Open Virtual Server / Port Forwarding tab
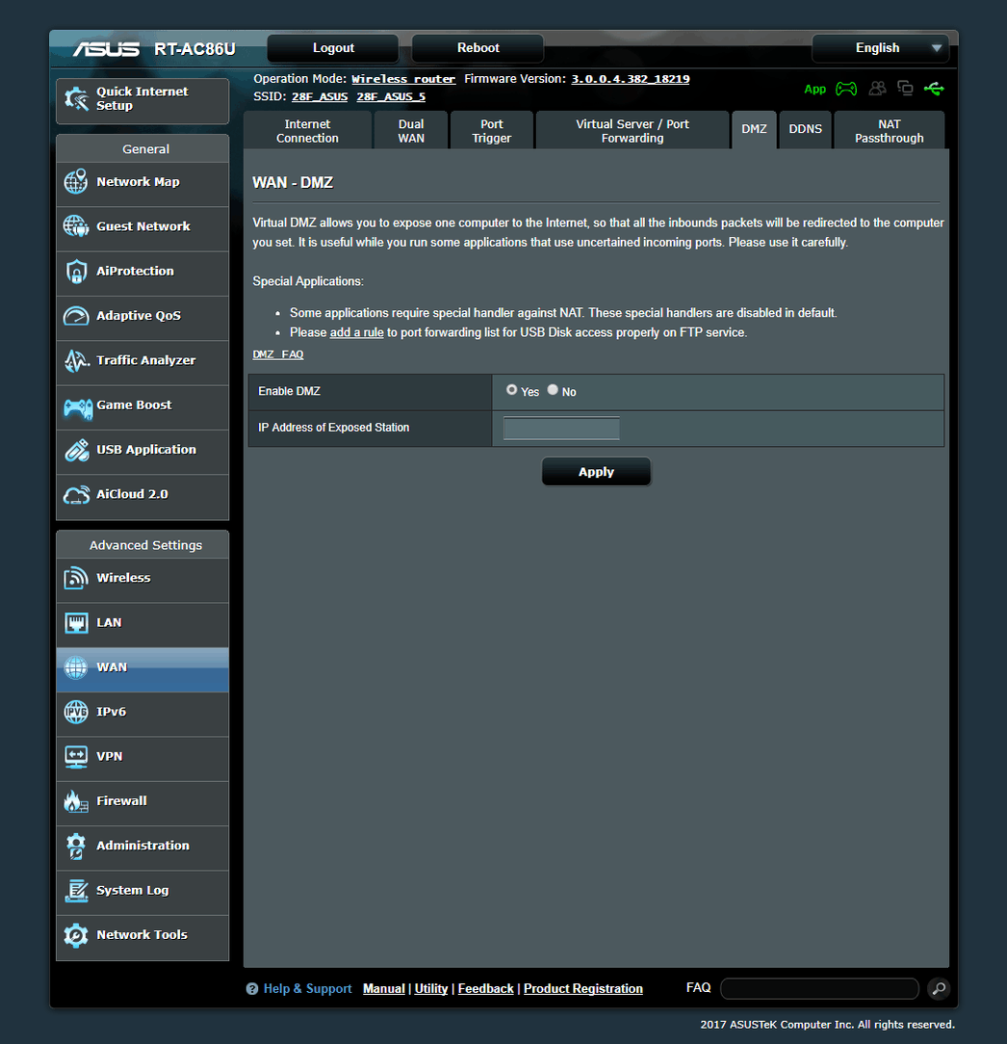 [632, 131]
